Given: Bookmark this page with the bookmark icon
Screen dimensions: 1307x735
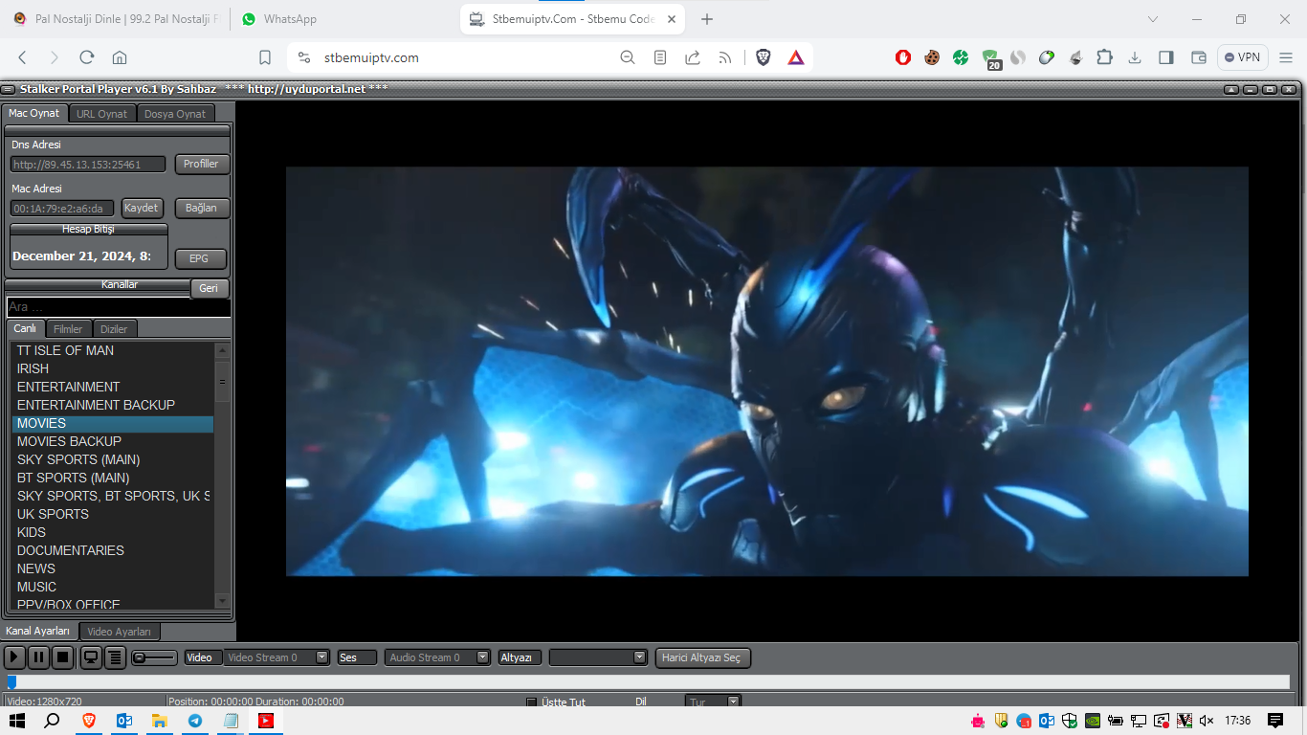Looking at the screenshot, I should [x=265, y=57].
